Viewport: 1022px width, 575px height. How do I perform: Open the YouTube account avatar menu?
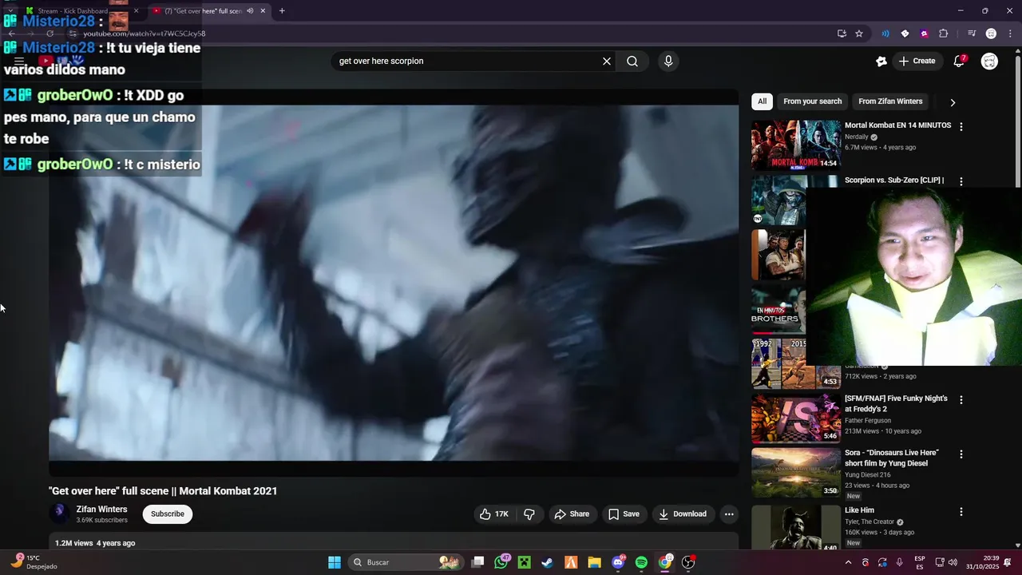pyautogui.click(x=989, y=61)
